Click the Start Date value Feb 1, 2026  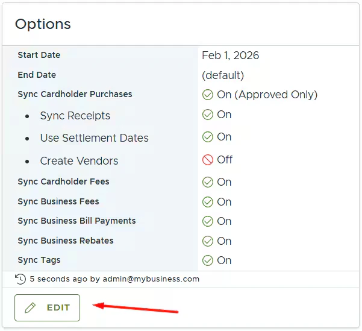pyautogui.click(x=230, y=55)
